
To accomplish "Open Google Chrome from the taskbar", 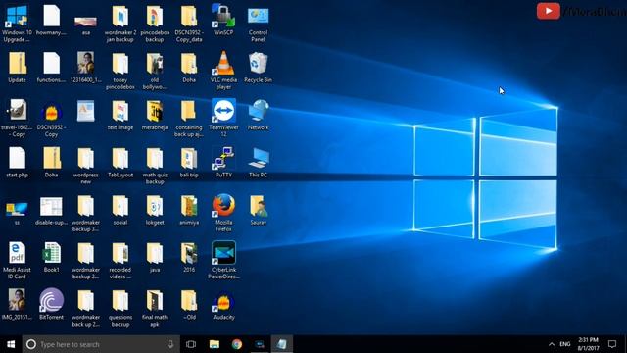I will click(237, 344).
